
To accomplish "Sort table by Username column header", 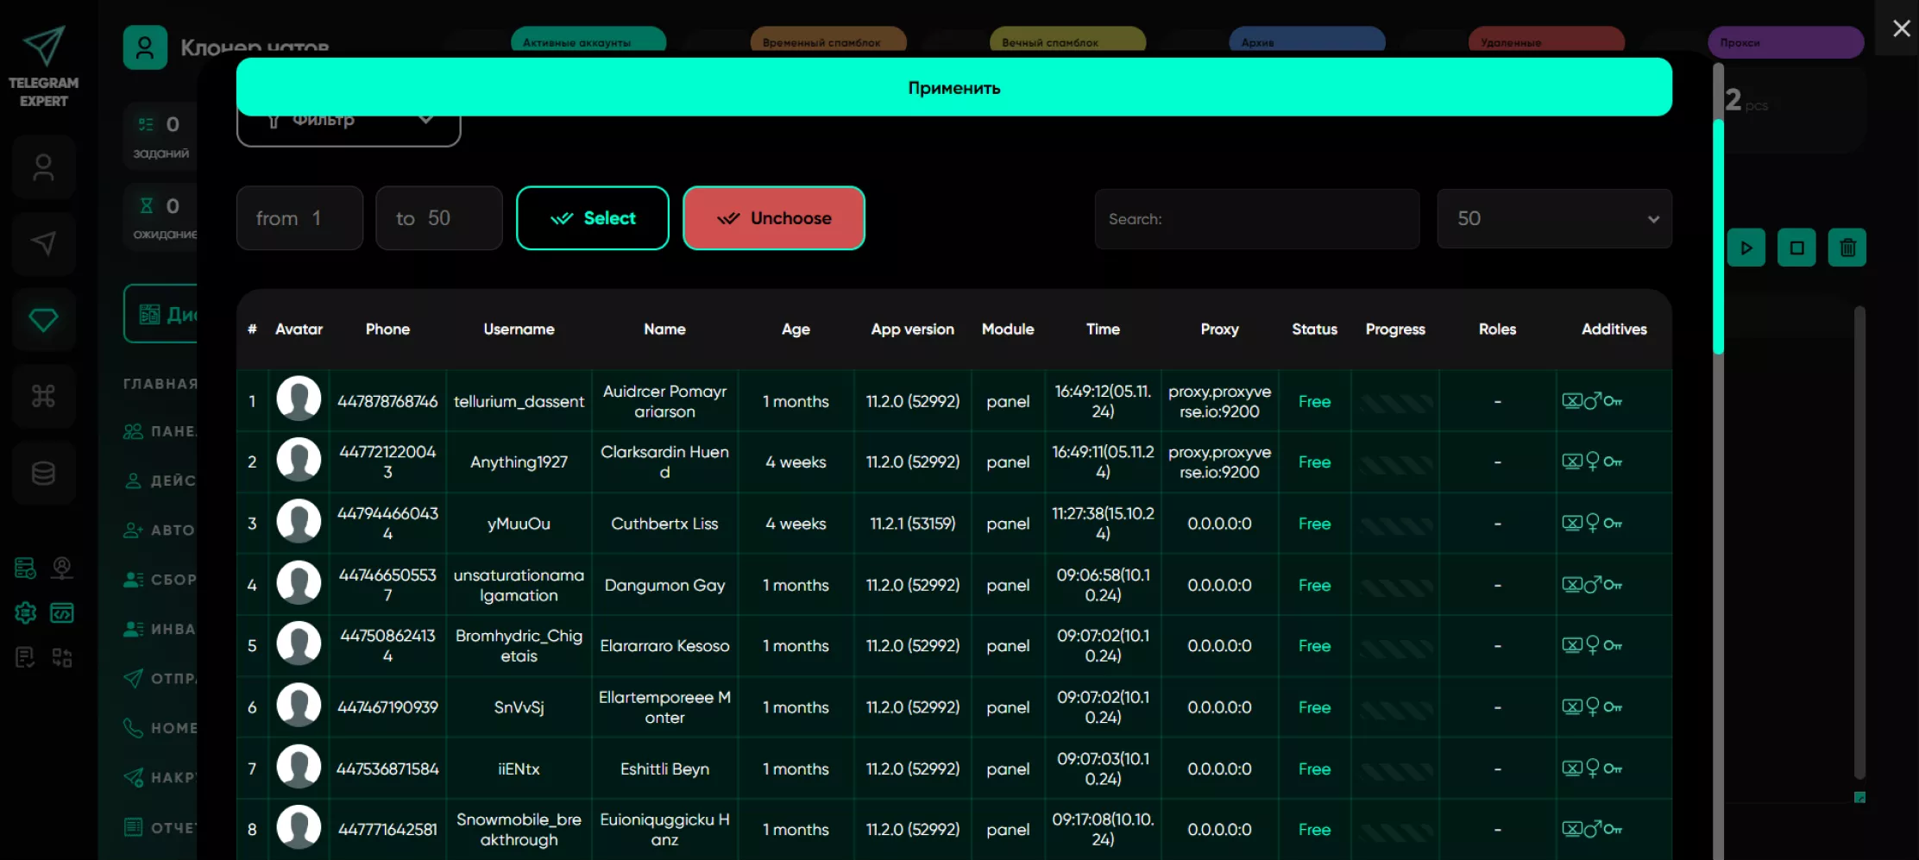I will 519,330.
